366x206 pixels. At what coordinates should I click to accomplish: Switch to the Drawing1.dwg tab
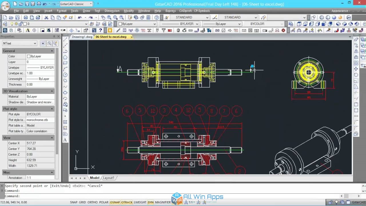(82, 37)
